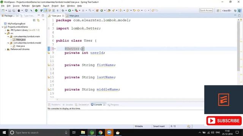
Task: Click the red SUBSCRIBE button
Action: (x=224, y=121)
